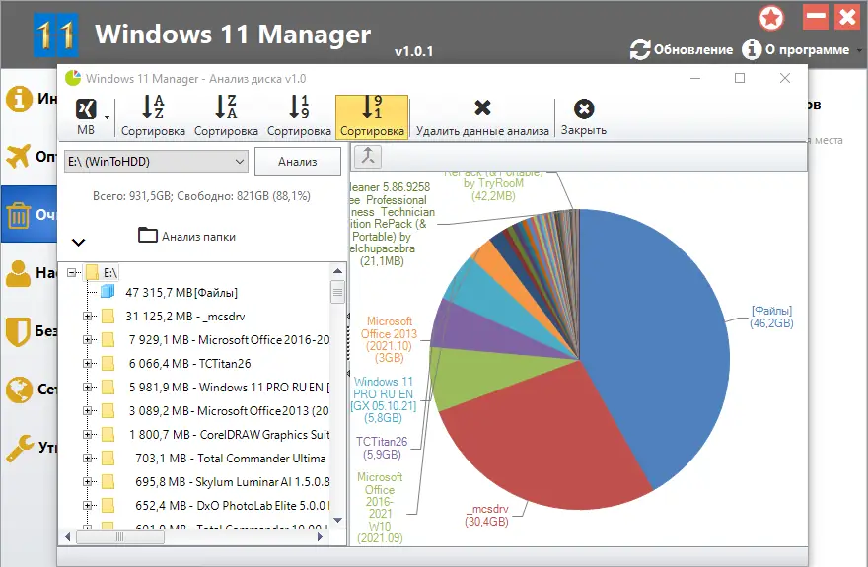Click the _mcsdrv (30,4GB) chart label
The height and width of the screenshot is (567, 868).
coord(486,515)
